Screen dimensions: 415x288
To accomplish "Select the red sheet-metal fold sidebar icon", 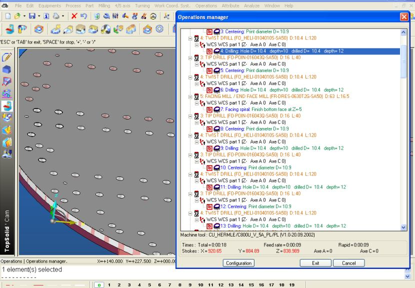I will point(7,81).
